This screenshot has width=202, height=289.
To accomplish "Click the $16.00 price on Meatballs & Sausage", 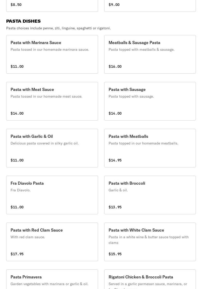I will click(x=115, y=66).
